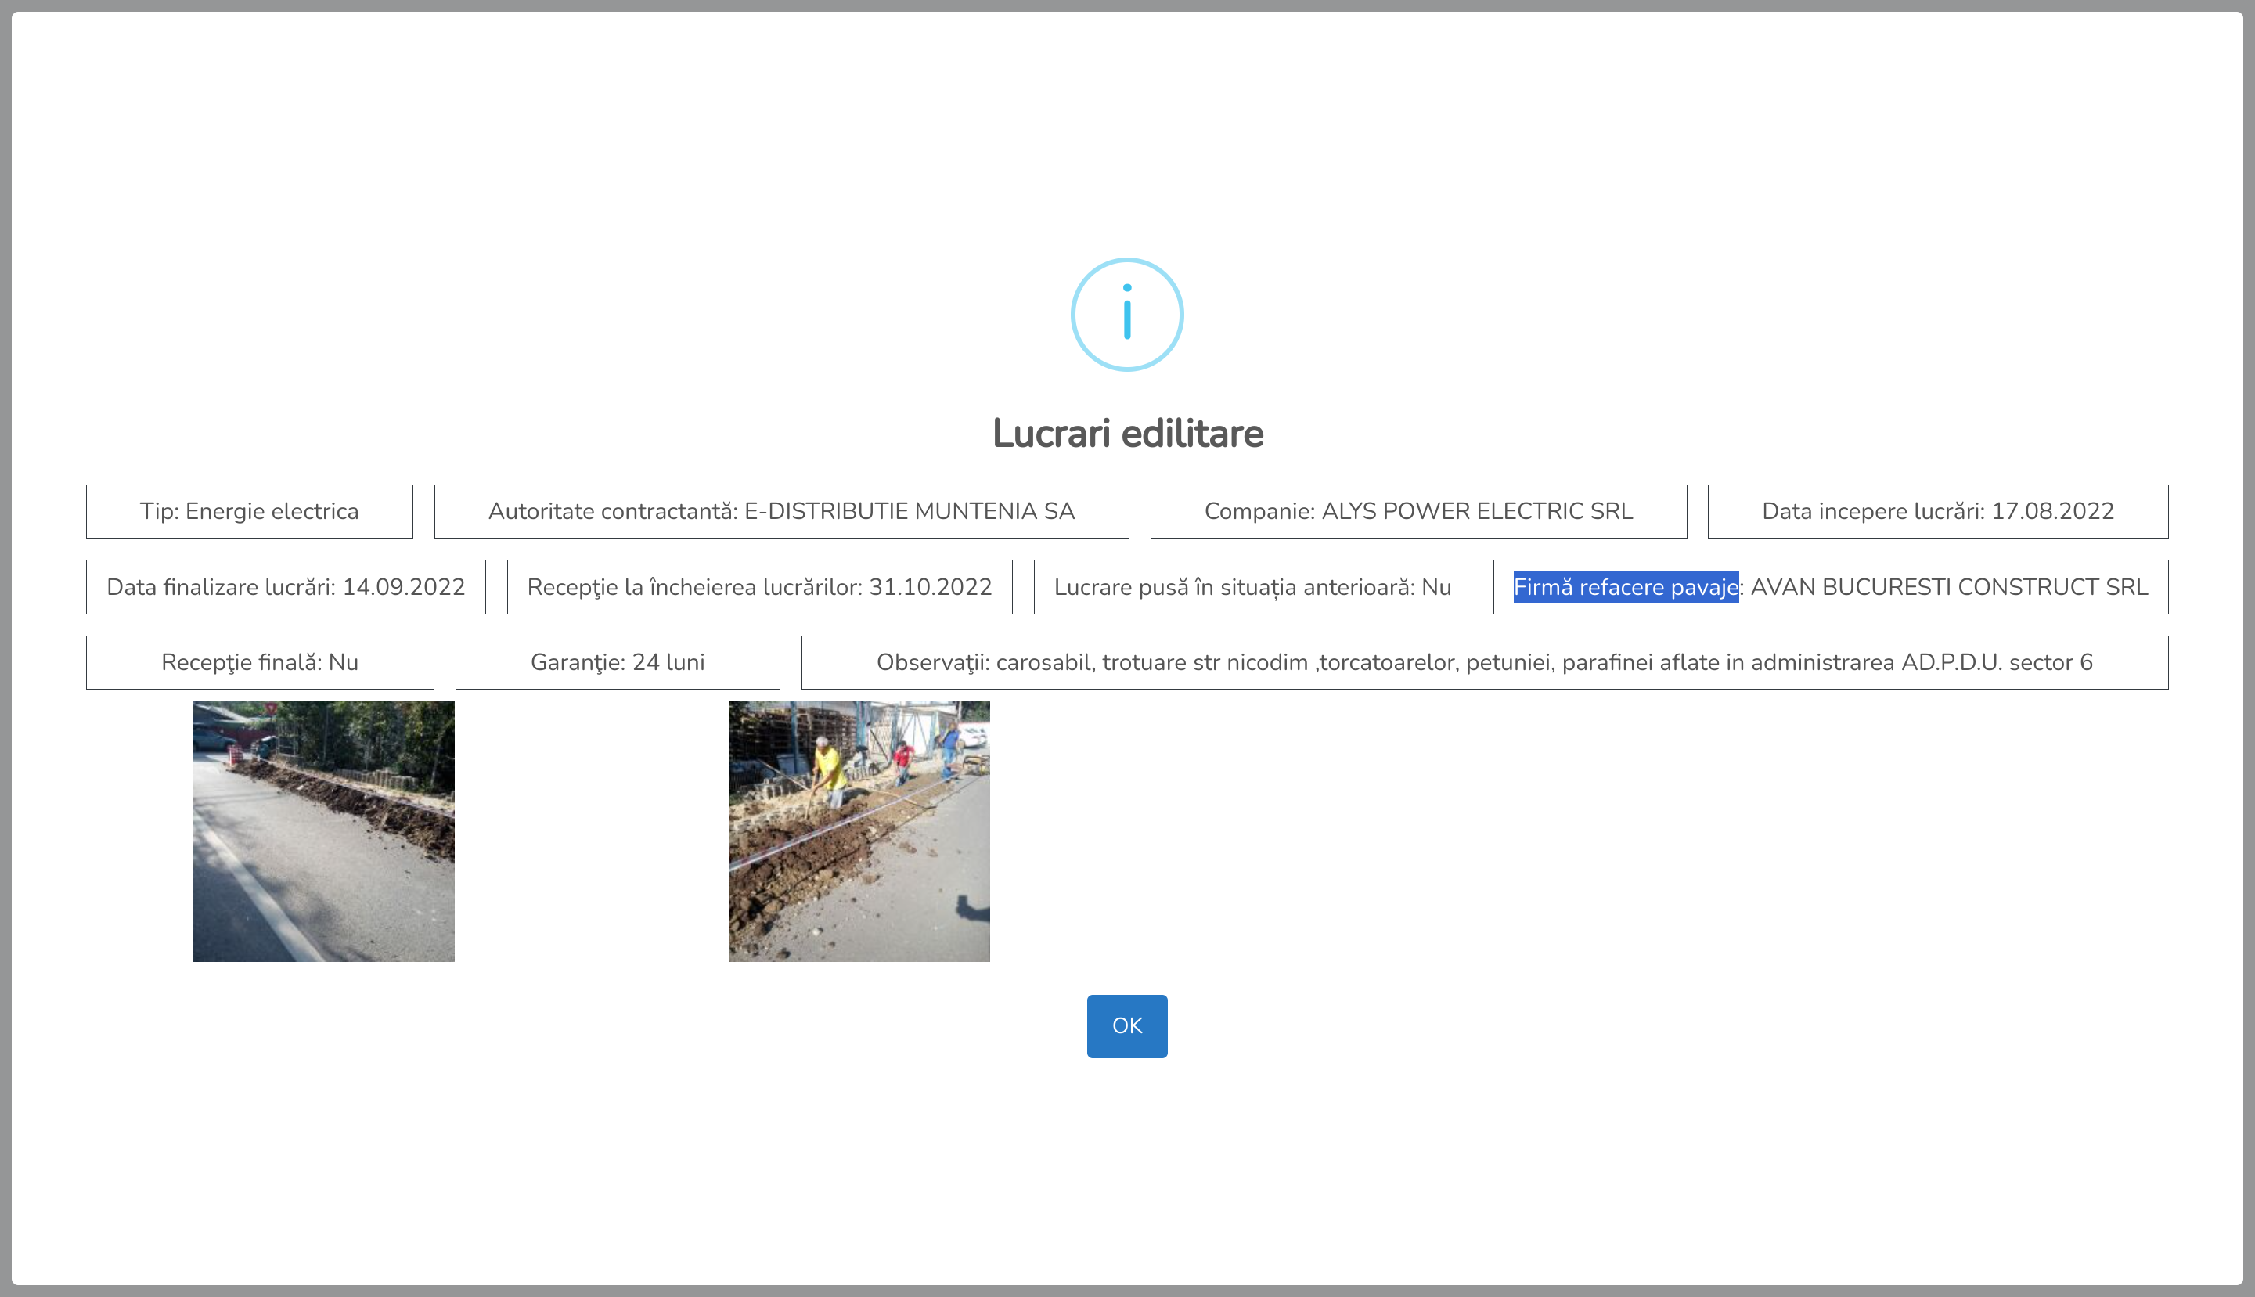This screenshot has width=2255, height=1297.
Task: Click the blue info circle icon
Action: click(1126, 315)
